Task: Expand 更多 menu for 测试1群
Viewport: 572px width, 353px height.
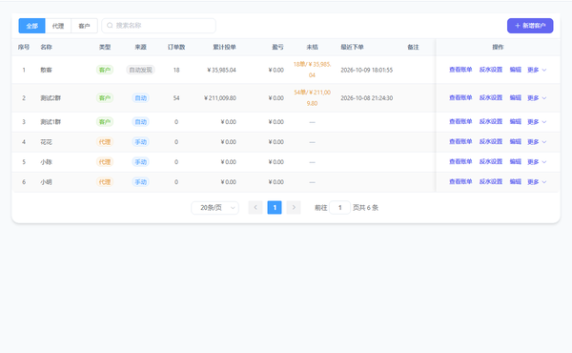Action: (537, 121)
